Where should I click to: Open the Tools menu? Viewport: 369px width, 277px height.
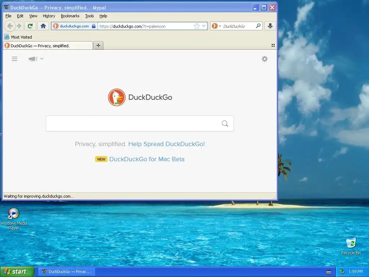point(89,16)
